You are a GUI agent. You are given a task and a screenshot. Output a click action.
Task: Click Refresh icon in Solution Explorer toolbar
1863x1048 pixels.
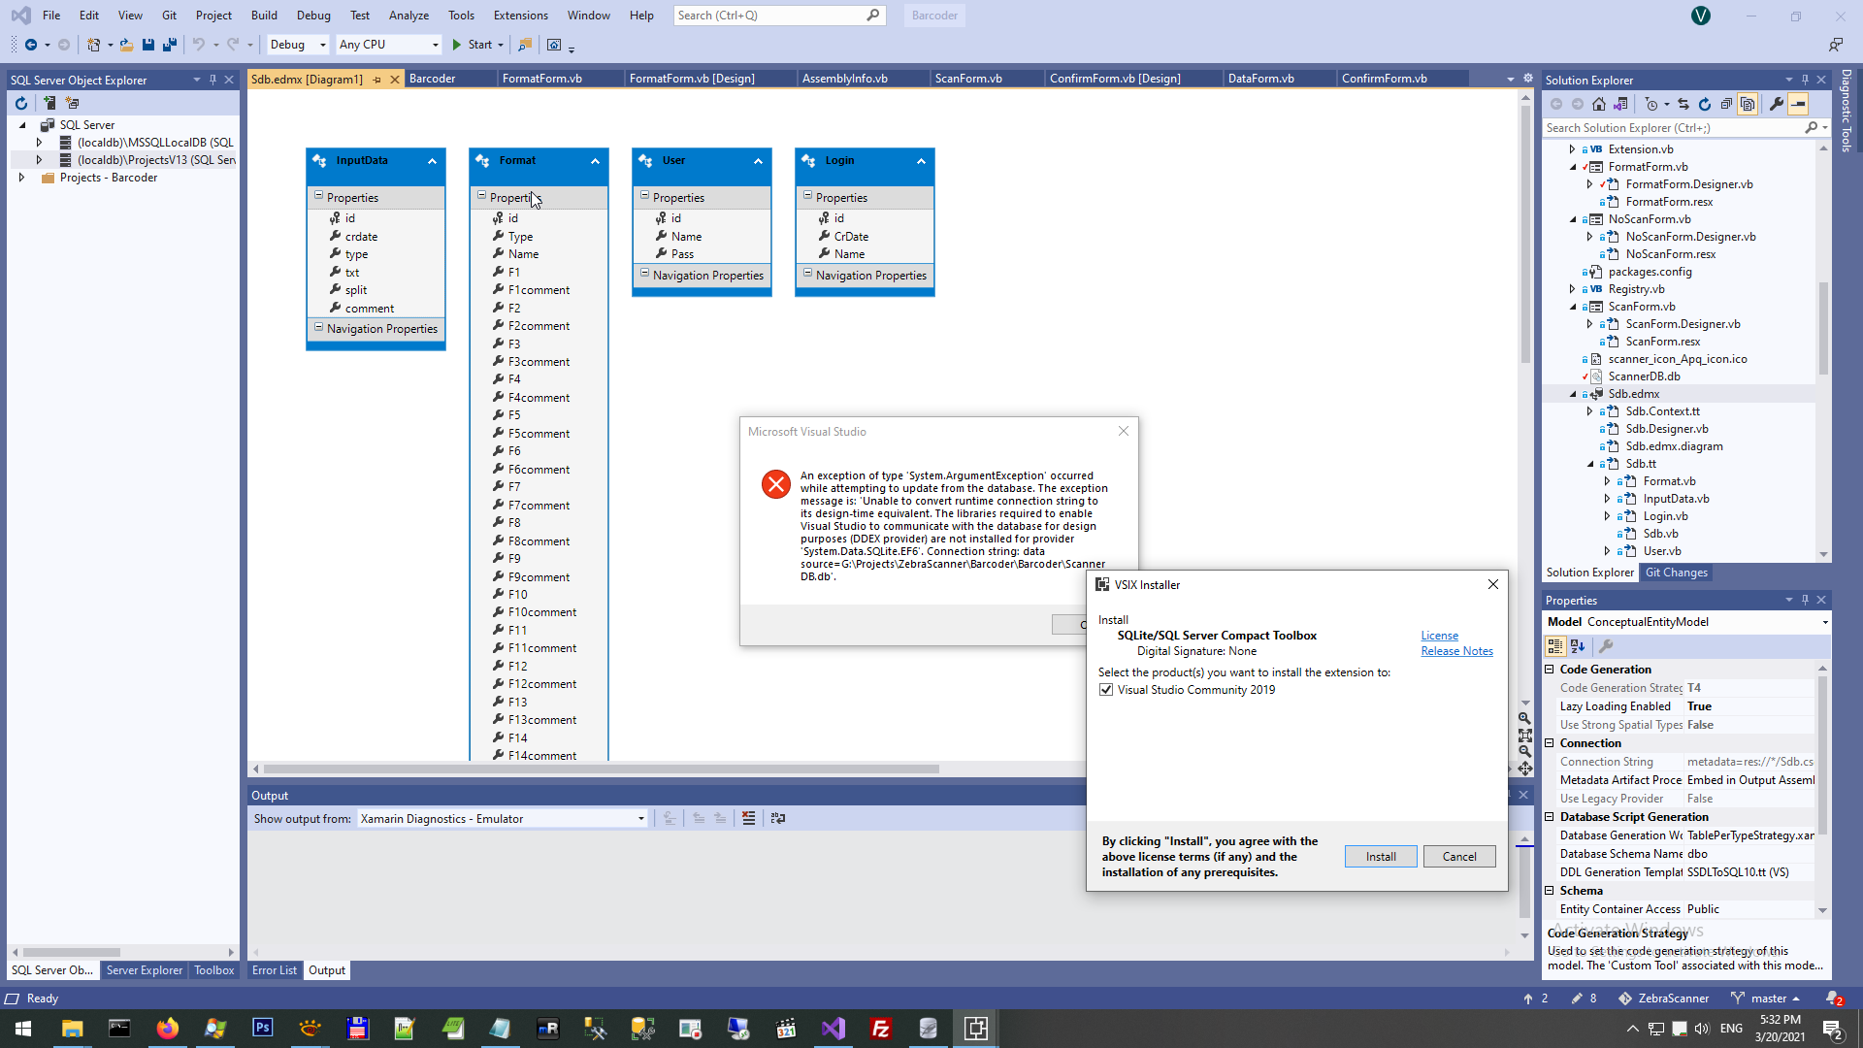pos(1705,104)
